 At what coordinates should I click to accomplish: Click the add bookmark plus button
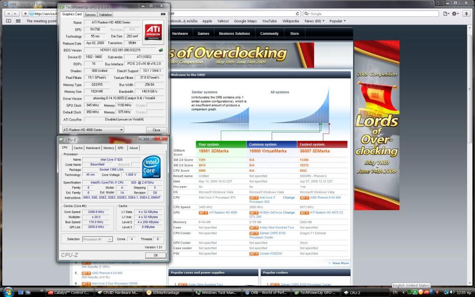tap(25, 13)
